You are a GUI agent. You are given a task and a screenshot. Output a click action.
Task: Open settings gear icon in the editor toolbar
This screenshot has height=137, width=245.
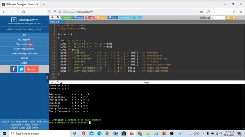point(234,18)
